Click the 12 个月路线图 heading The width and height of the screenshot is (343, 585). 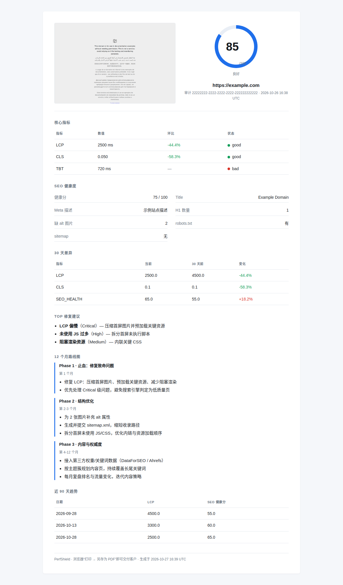(67, 357)
